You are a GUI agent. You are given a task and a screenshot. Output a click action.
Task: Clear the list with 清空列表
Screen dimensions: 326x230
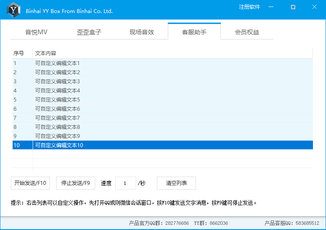tap(176, 183)
